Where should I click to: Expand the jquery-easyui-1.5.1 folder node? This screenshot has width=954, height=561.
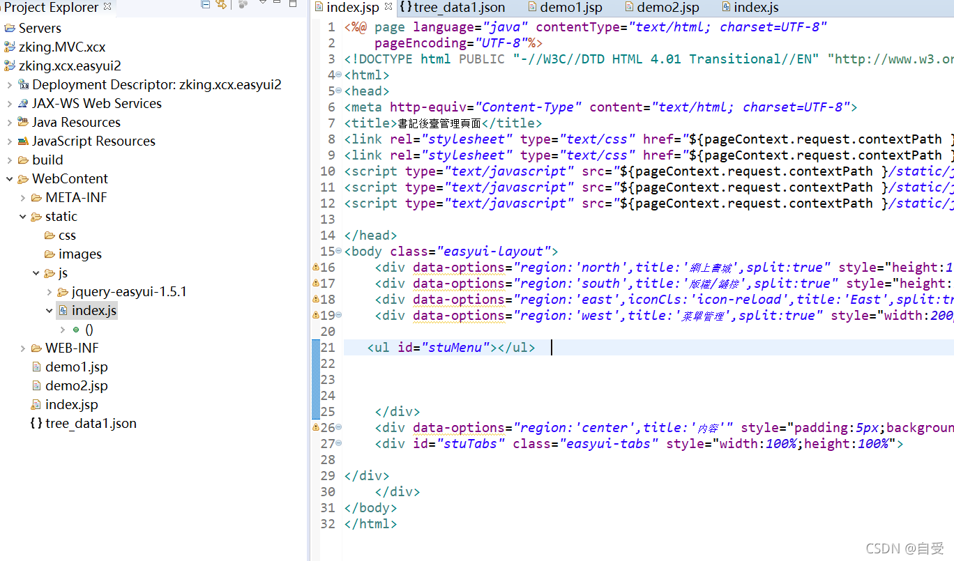pos(50,292)
